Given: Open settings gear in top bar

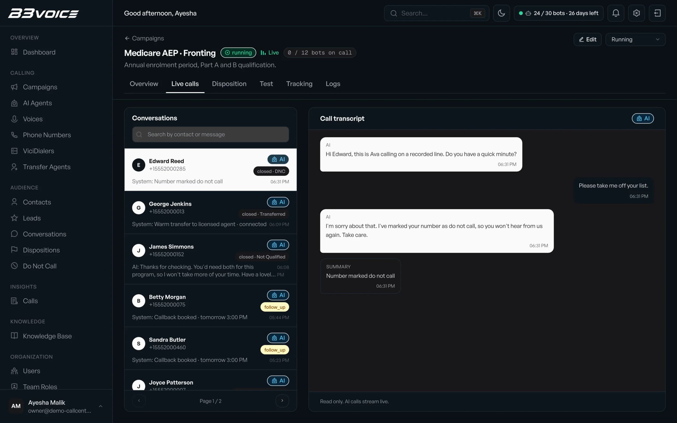Looking at the screenshot, I should pos(637,13).
